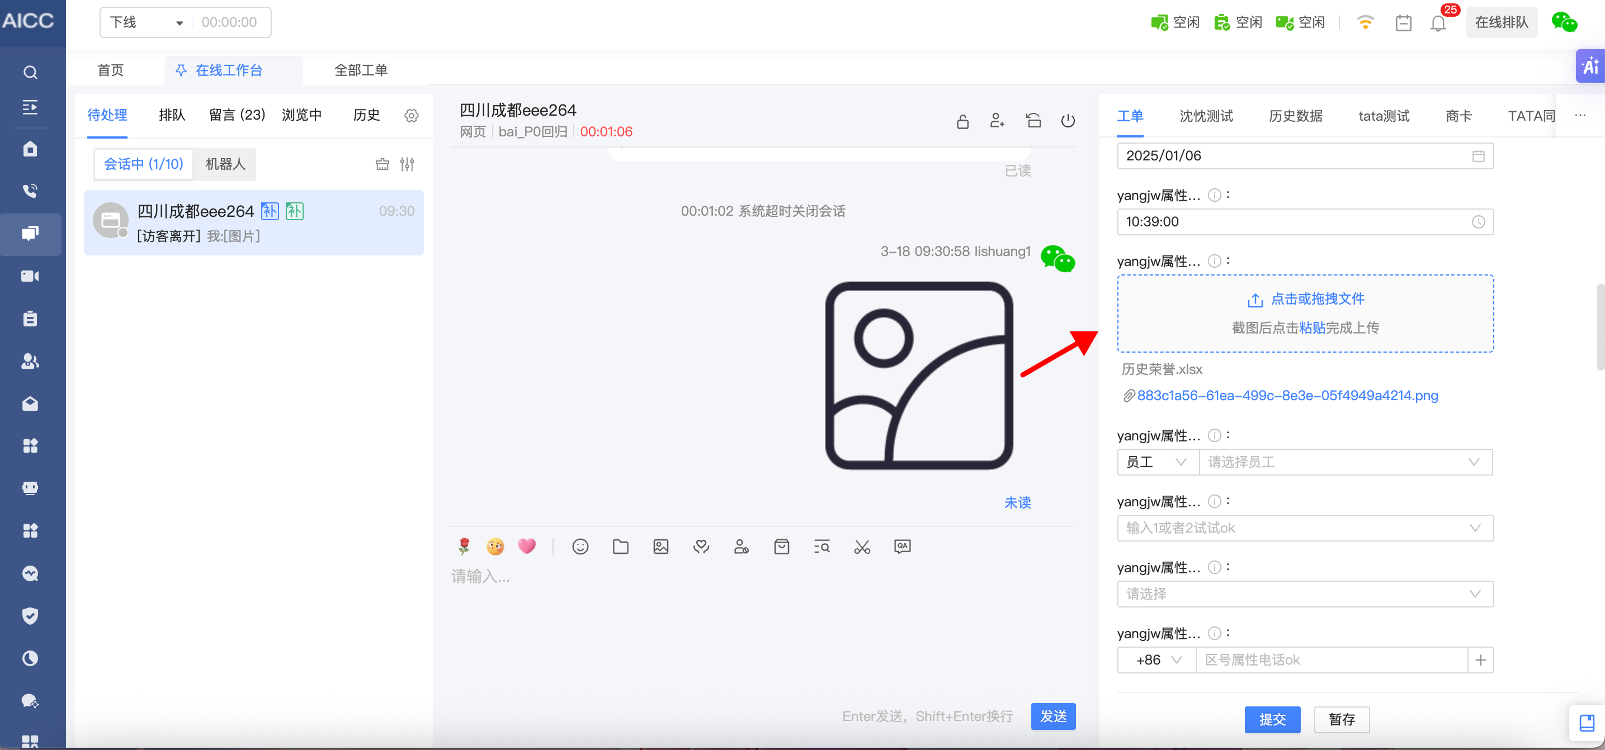
Task: Switch to the 机器人 session toggle
Action: pyautogui.click(x=225, y=164)
